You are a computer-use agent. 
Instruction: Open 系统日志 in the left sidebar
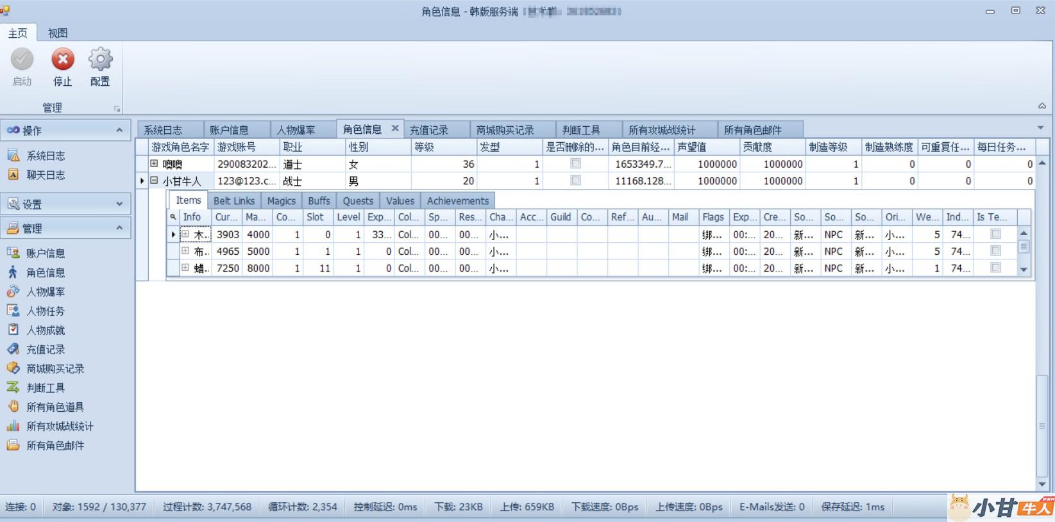click(x=45, y=156)
